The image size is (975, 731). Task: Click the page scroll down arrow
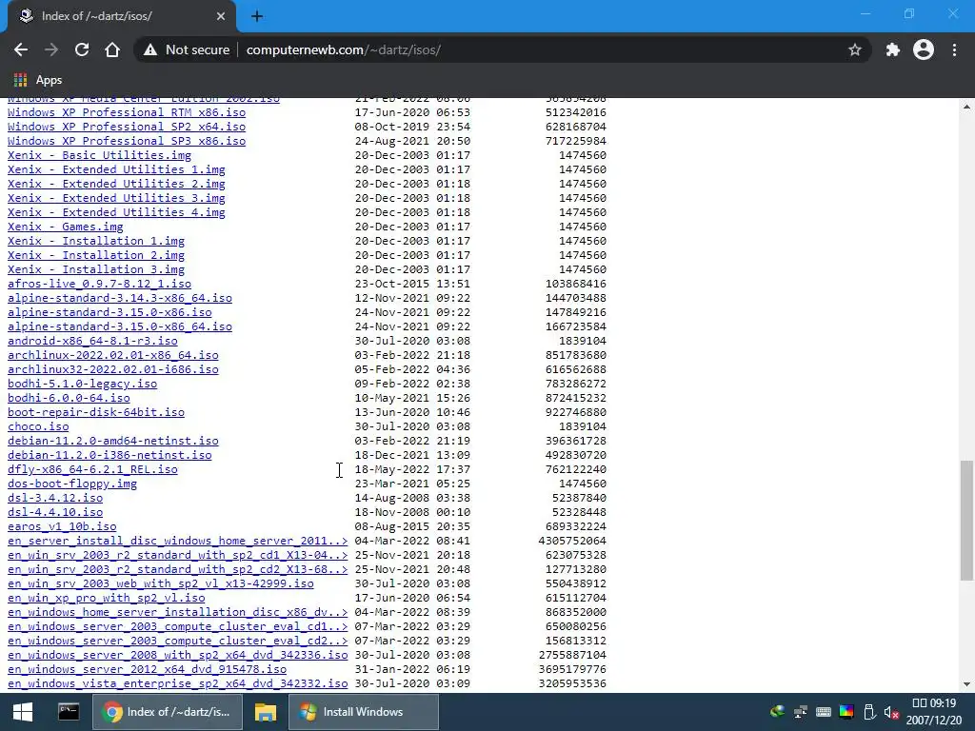[966, 684]
